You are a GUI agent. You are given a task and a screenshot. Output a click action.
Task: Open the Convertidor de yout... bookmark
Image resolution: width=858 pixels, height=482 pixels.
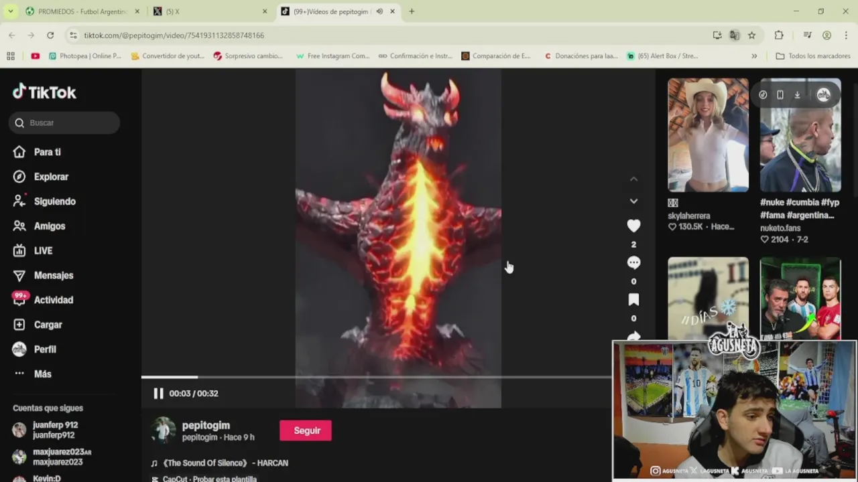point(168,56)
